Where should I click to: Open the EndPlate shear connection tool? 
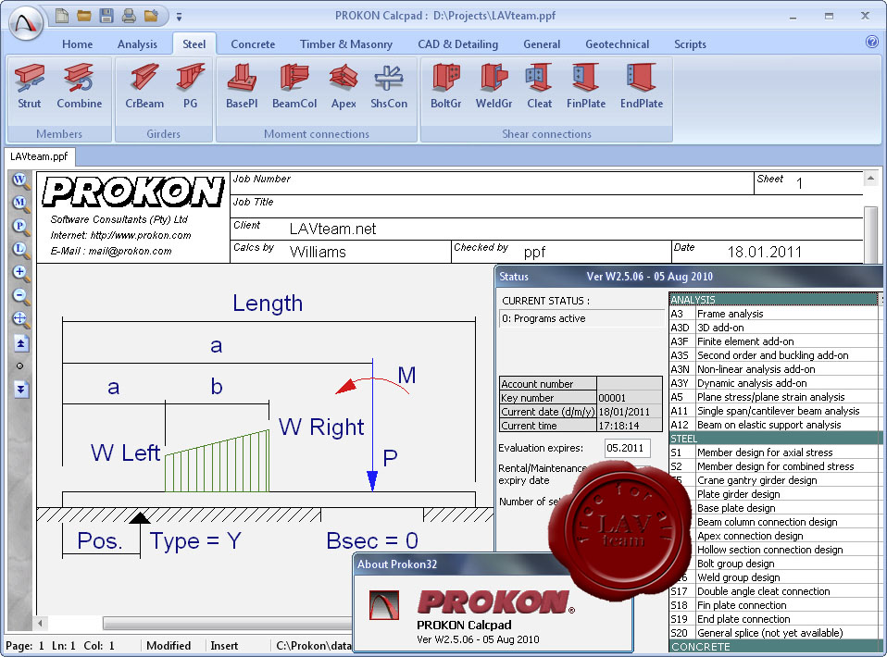coord(641,86)
